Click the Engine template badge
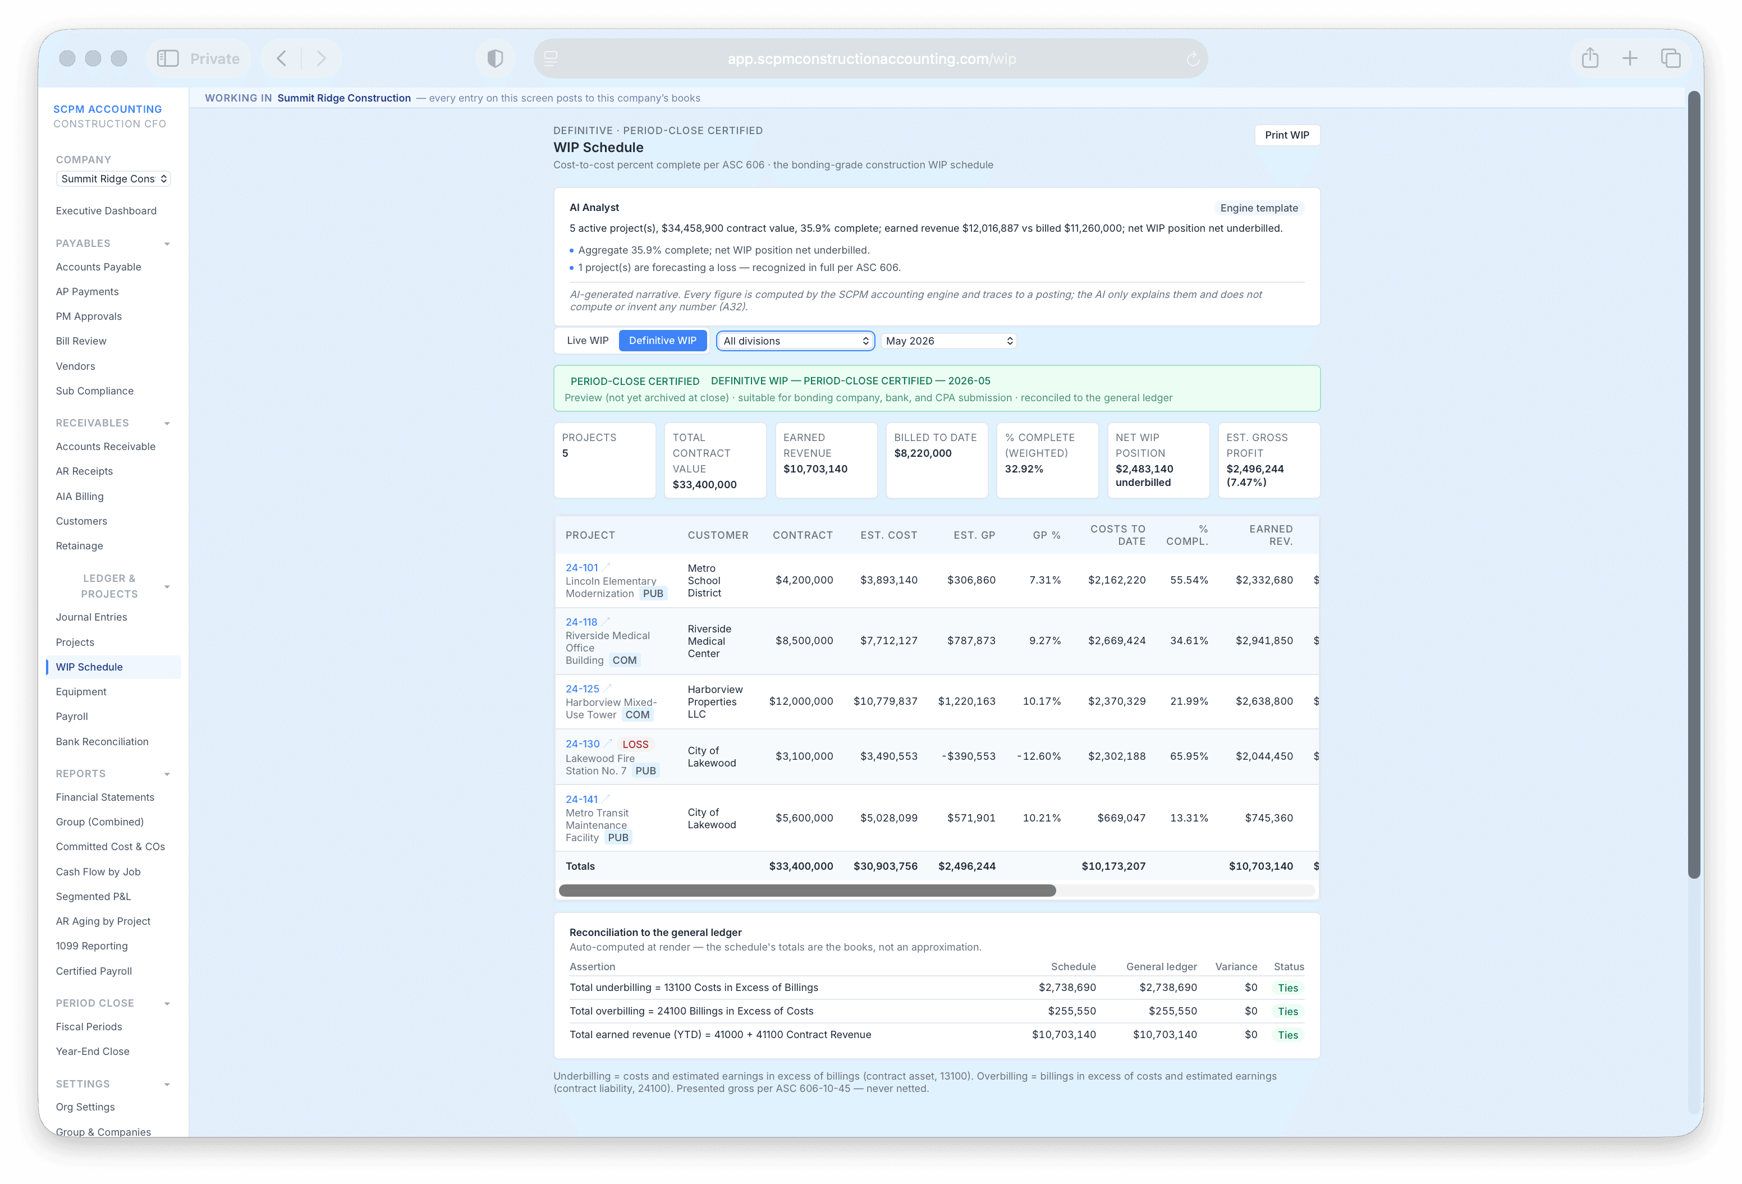 1259,208
